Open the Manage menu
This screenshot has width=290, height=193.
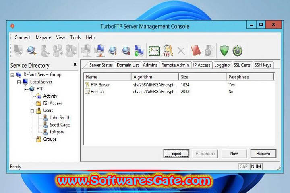43,37
